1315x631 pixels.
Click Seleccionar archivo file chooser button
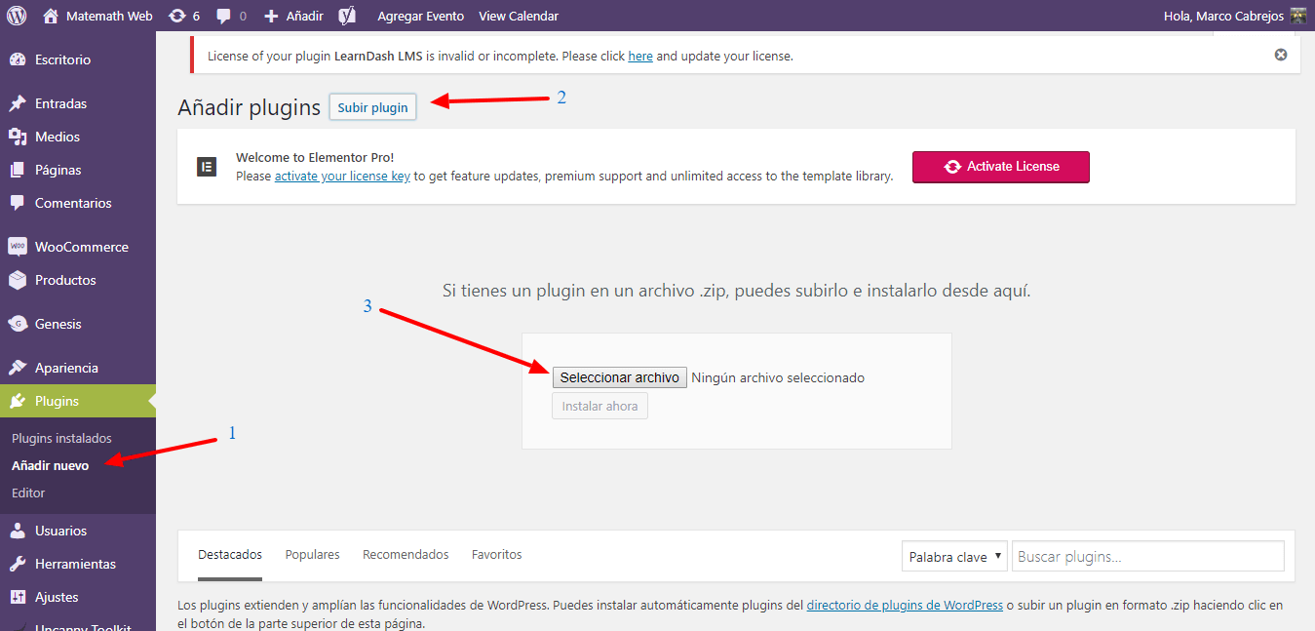click(x=620, y=377)
